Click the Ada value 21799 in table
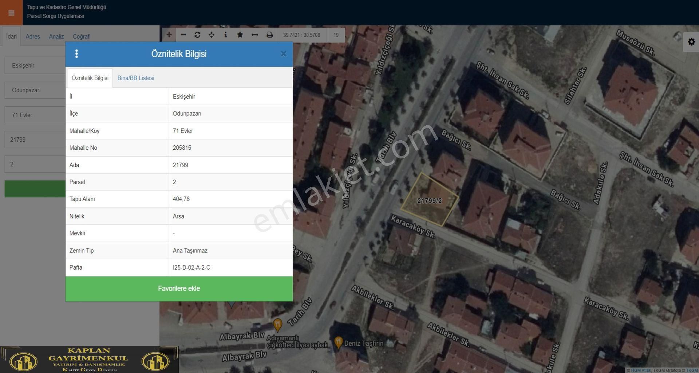 (x=181, y=165)
